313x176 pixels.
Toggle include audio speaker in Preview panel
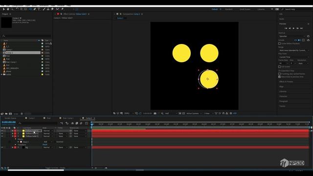[299, 40]
